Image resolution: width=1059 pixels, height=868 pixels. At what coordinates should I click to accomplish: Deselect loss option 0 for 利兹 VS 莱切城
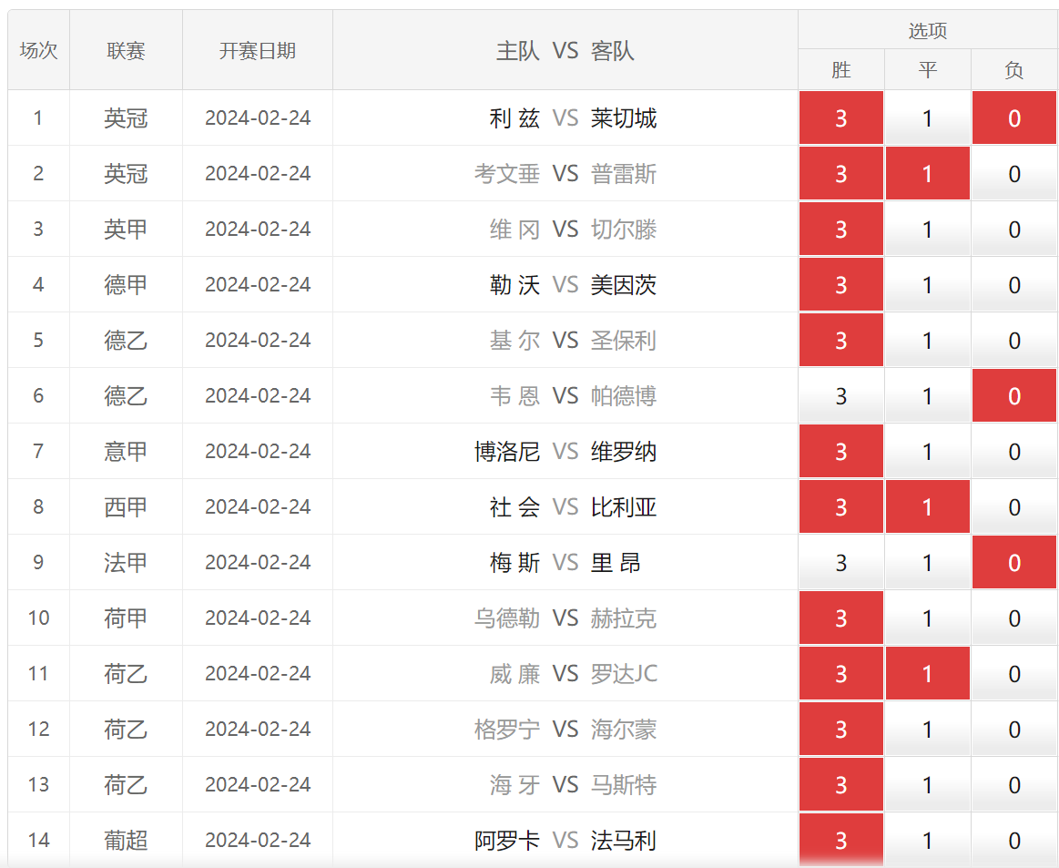pos(1013,118)
